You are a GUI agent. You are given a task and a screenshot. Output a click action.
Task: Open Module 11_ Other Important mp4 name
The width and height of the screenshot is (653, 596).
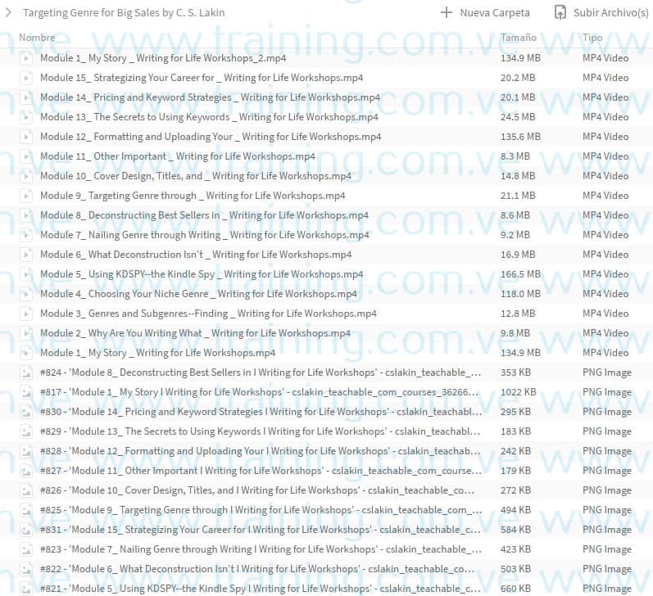pos(178,156)
